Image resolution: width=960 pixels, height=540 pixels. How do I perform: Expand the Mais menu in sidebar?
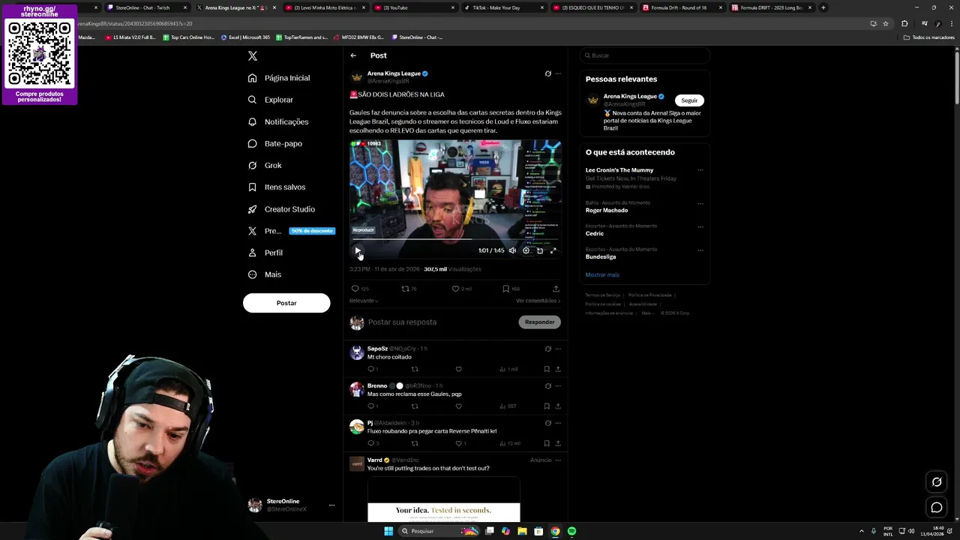pyautogui.click(x=265, y=274)
